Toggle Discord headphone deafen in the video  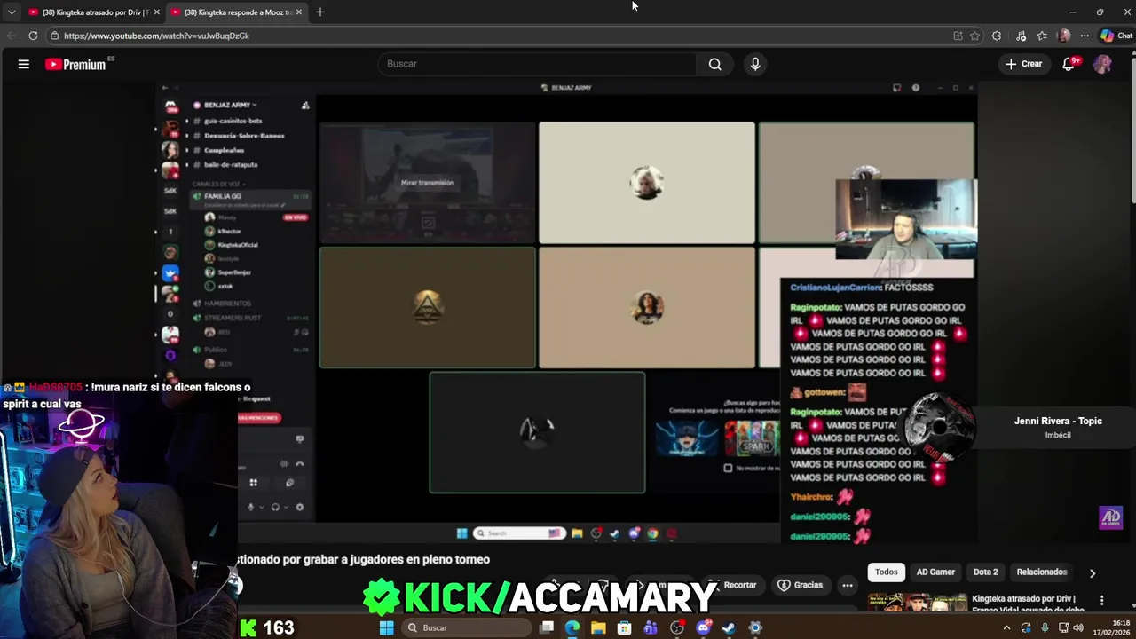pyautogui.click(x=275, y=507)
